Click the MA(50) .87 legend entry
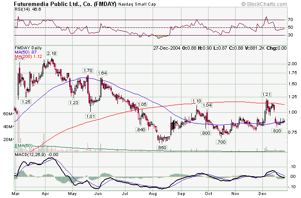Viewport: 301px width, 198px height. pos(25,52)
